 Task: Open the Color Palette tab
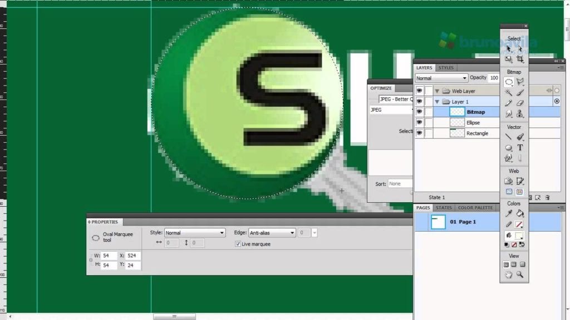tap(475, 208)
